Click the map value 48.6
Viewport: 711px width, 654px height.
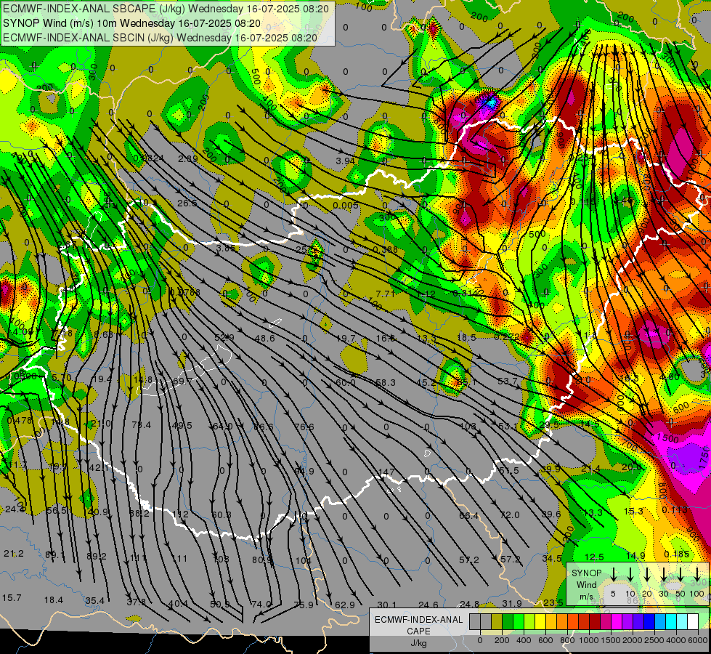click(x=265, y=338)
